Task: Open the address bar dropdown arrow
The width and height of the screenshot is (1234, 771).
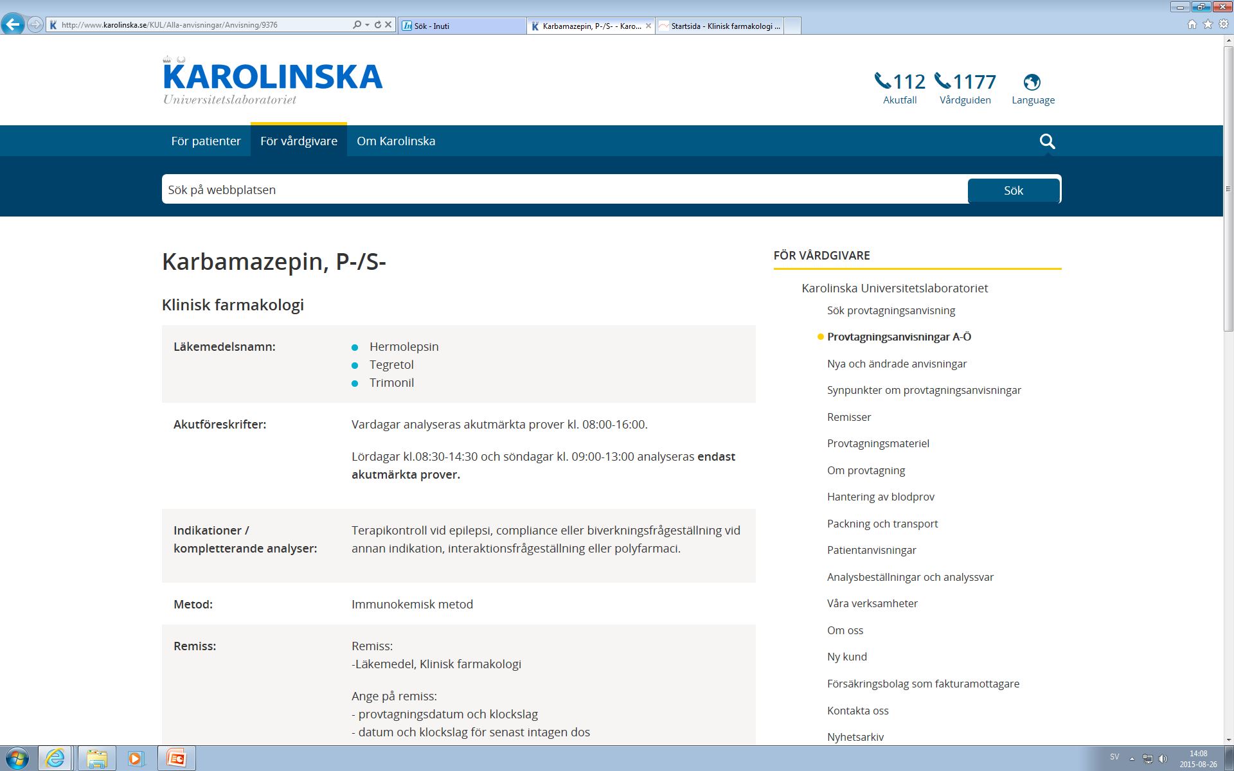Action: pos(367,25)
